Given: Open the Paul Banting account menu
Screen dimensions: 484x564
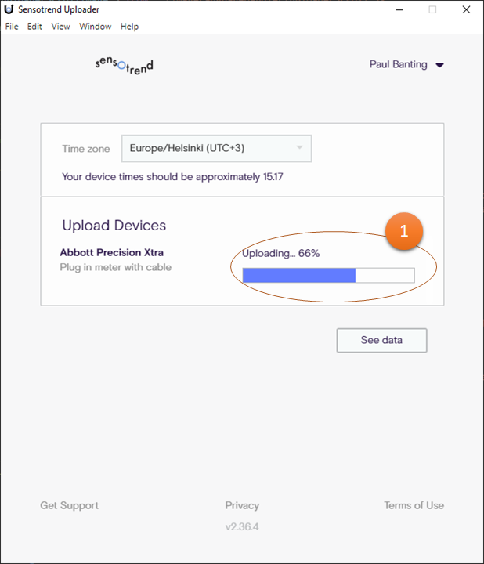Looking at the screenshot, I should tap(406, 65).
